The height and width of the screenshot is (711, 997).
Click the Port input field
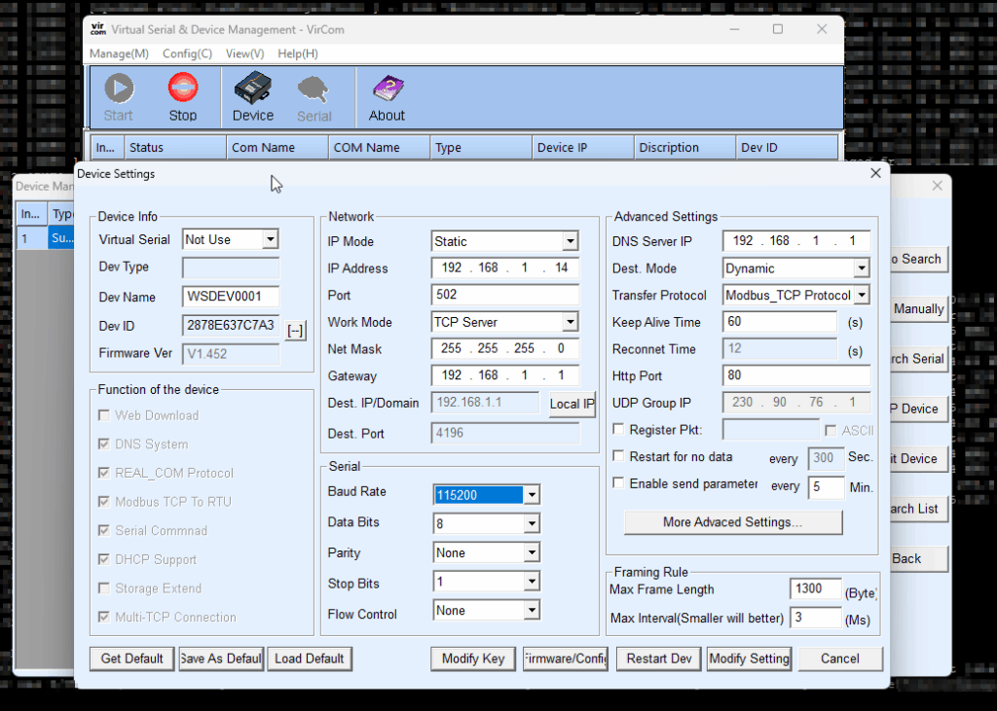(505, 295)
